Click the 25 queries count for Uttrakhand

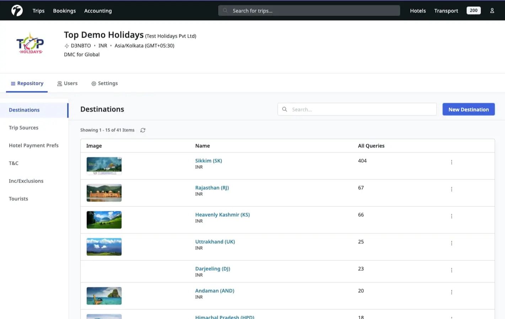tap(361, 242)
